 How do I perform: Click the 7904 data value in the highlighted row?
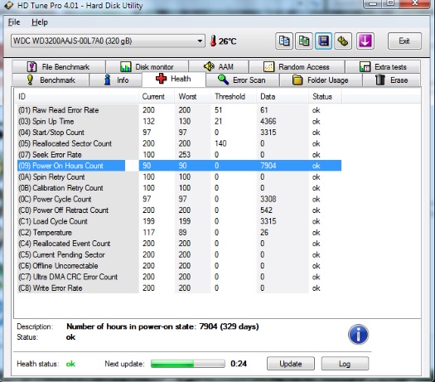(x=268, y=166)
